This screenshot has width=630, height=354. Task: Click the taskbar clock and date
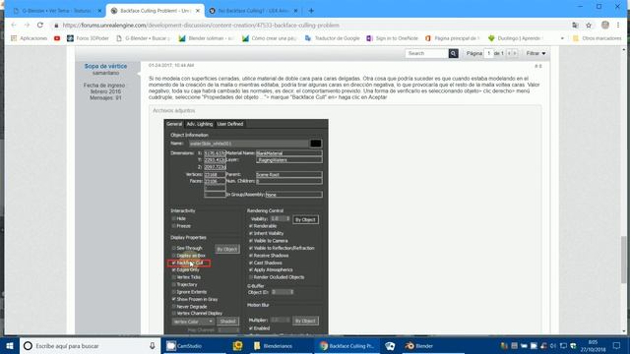tap(593, 345)
